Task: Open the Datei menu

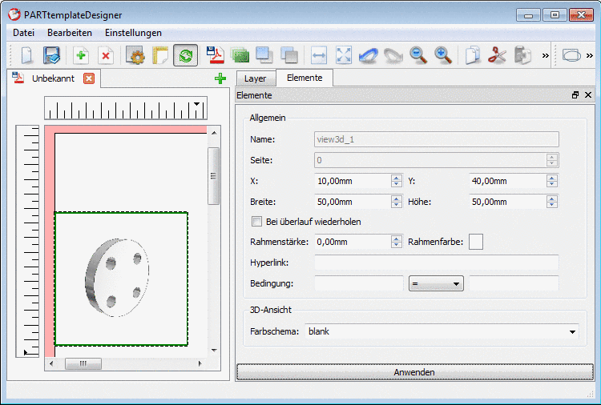Action: click(24, 33)
